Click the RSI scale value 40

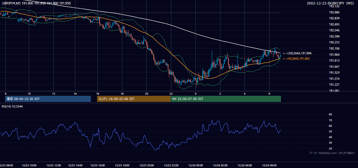330,137
